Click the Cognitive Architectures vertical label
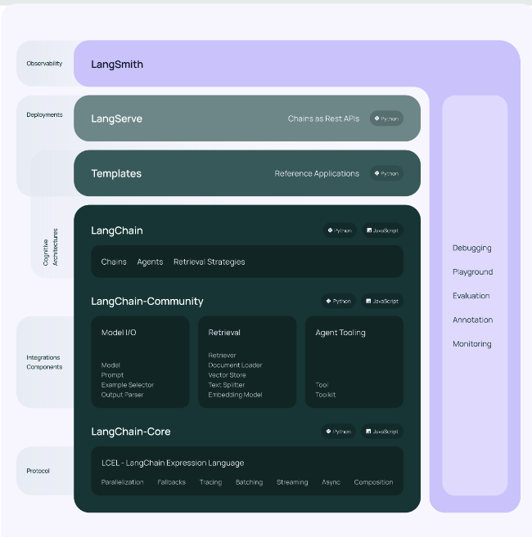 coord(51,248)
